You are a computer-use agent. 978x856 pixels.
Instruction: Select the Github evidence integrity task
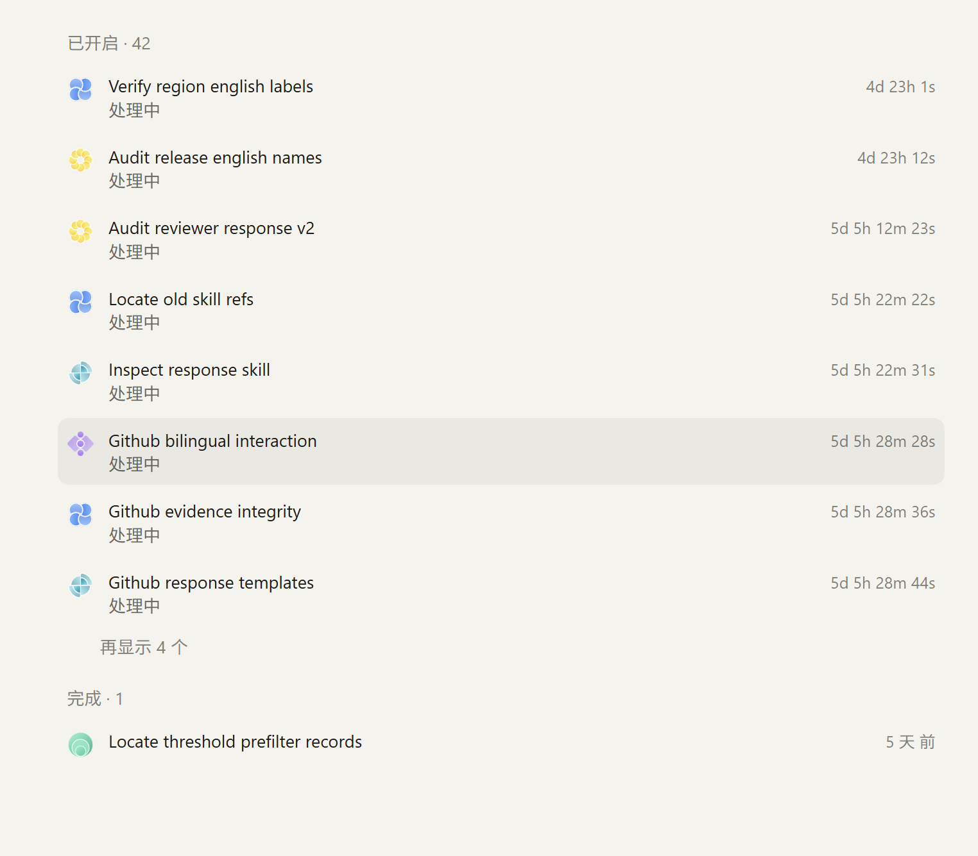[501, 523]
